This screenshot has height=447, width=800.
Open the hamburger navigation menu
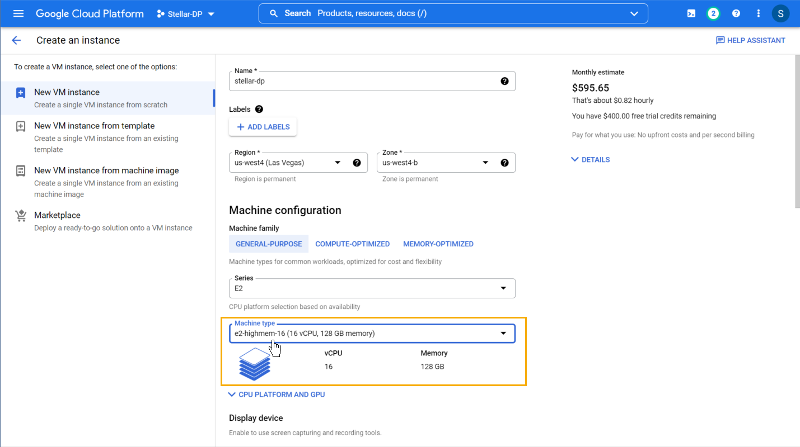point(18,13)
